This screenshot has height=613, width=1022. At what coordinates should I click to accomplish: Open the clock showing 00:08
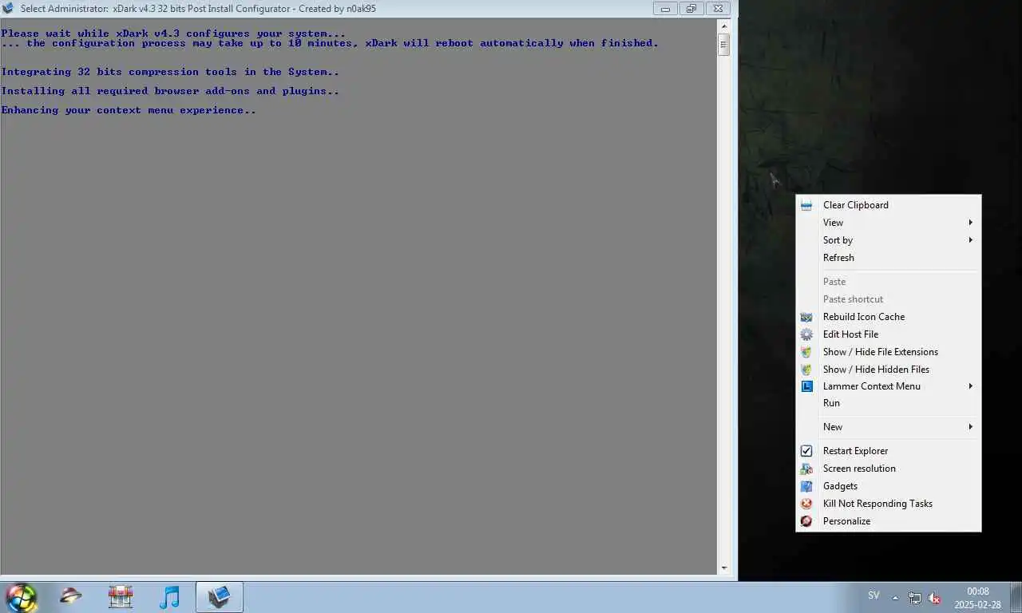click(x=977, y=598)
